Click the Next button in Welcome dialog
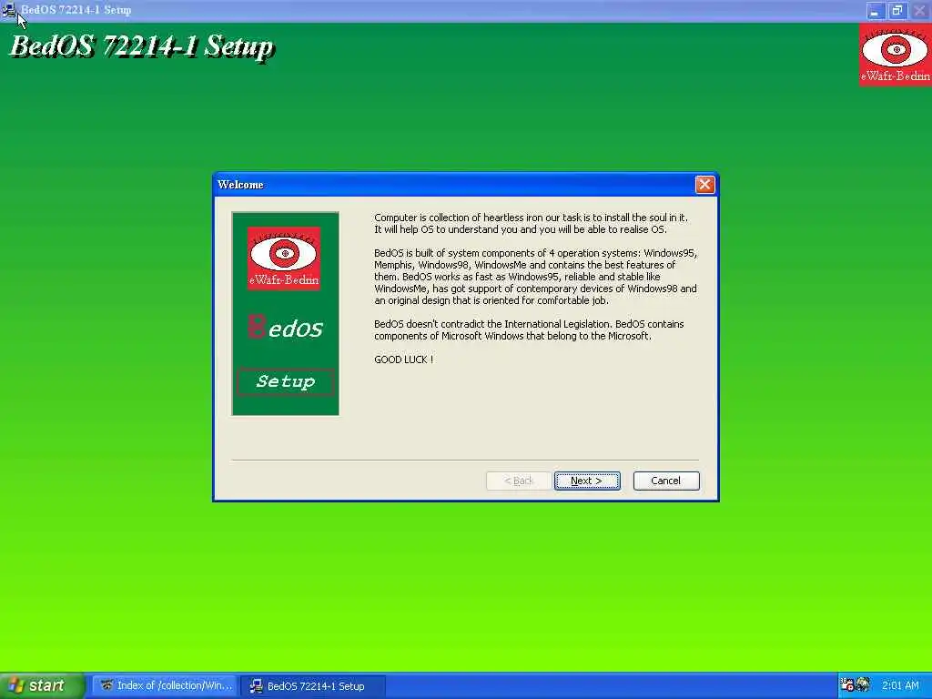The width and height of the screenshot is (932, 699). point(587,481)
